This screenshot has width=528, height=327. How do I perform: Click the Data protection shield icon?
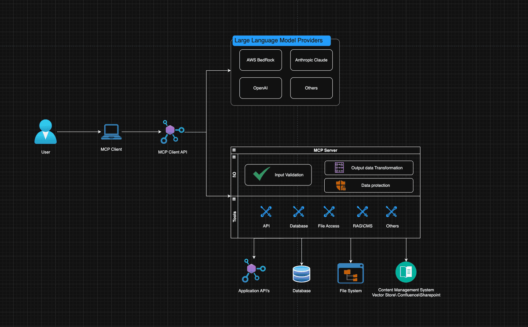341,185
